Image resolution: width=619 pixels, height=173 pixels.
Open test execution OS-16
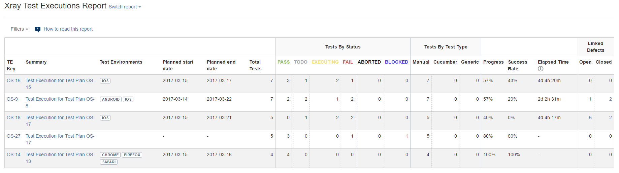coord(13,80)
